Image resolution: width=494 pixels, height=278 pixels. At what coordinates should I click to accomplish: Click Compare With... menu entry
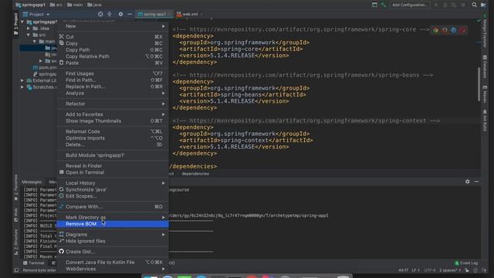pyautogui.click(x=113, y=207)
